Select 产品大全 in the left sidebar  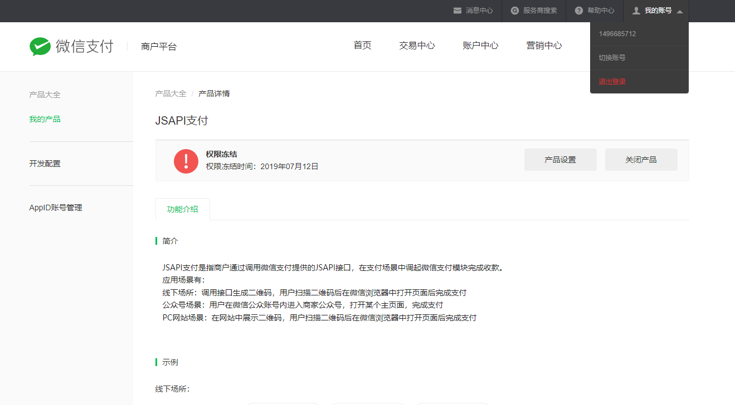tap(45, 95)
